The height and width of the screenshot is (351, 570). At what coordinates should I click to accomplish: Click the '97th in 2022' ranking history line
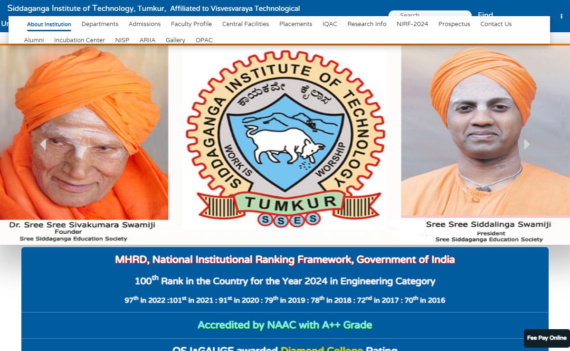pos(285,300)
